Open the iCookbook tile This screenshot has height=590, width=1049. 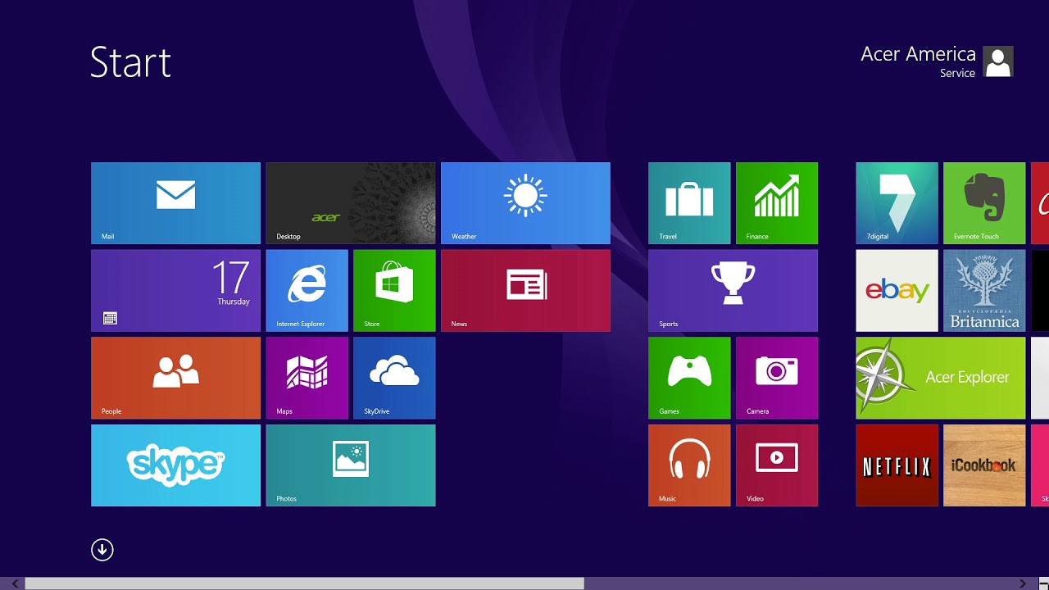point(984,465)
